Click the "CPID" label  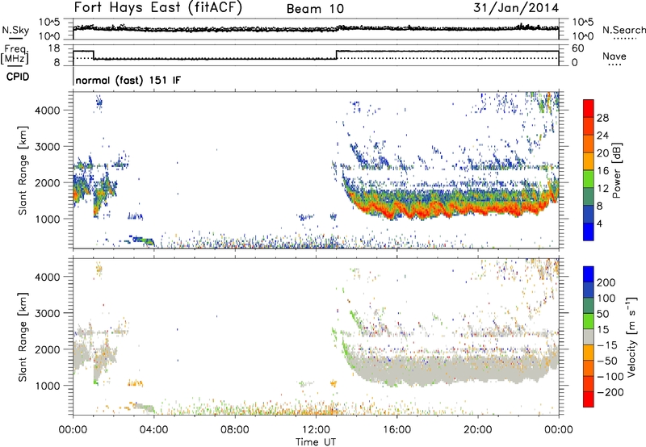click(18, 77)
